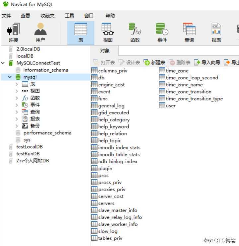This screenshot has width=239, height=246.
Task: Expand the 表 tree node under mysql
Action: (x=17, y=84)
